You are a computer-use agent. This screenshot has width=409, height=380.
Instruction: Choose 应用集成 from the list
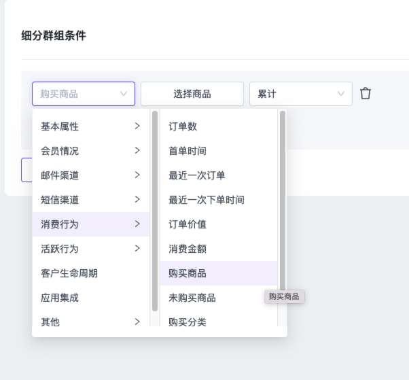tap(90, 298)
